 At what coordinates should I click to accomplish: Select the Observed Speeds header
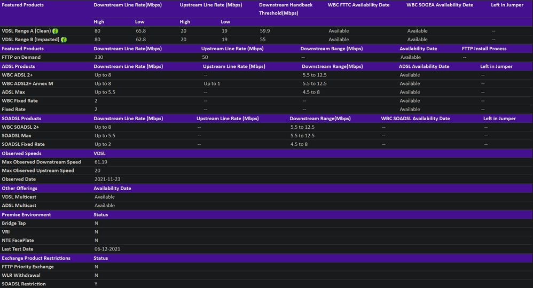pos(21,153)
